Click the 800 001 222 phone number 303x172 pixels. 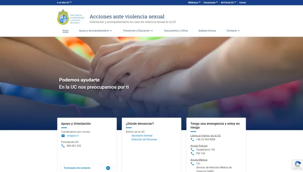[x=74, y=146]
